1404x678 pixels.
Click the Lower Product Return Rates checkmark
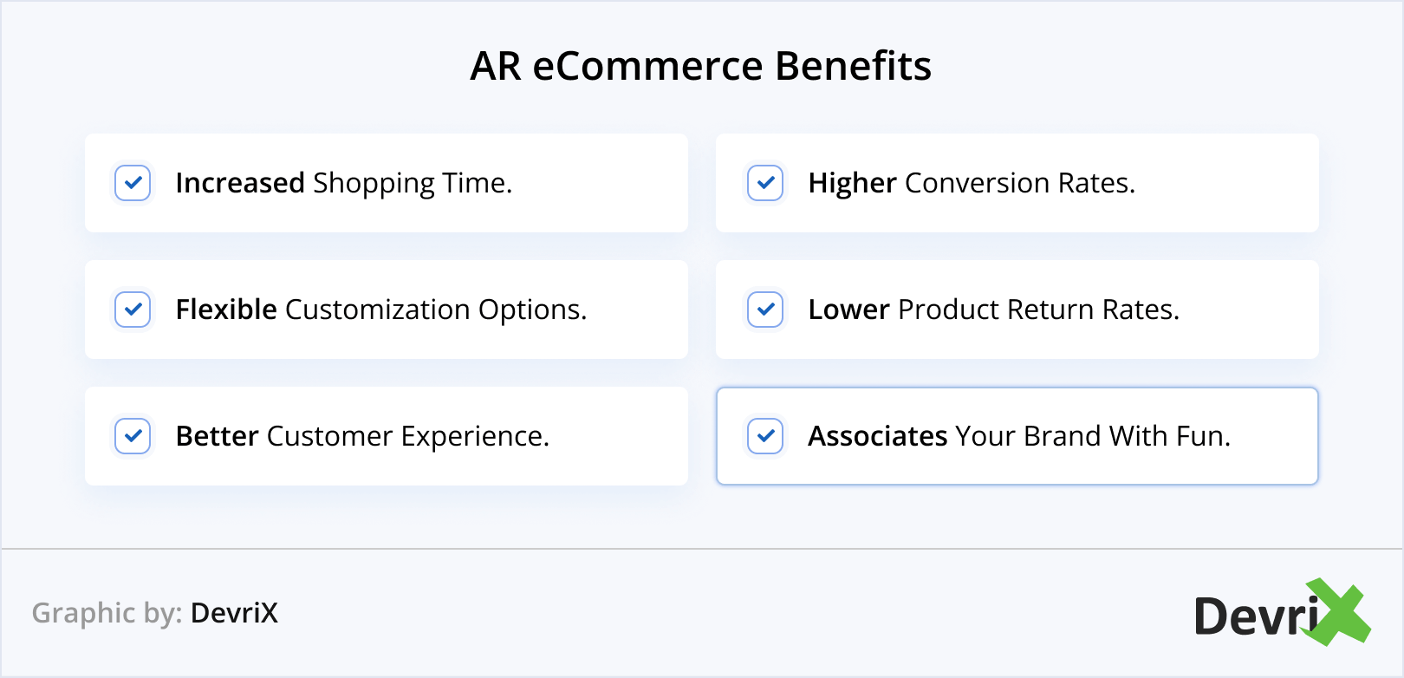point(765,310)
